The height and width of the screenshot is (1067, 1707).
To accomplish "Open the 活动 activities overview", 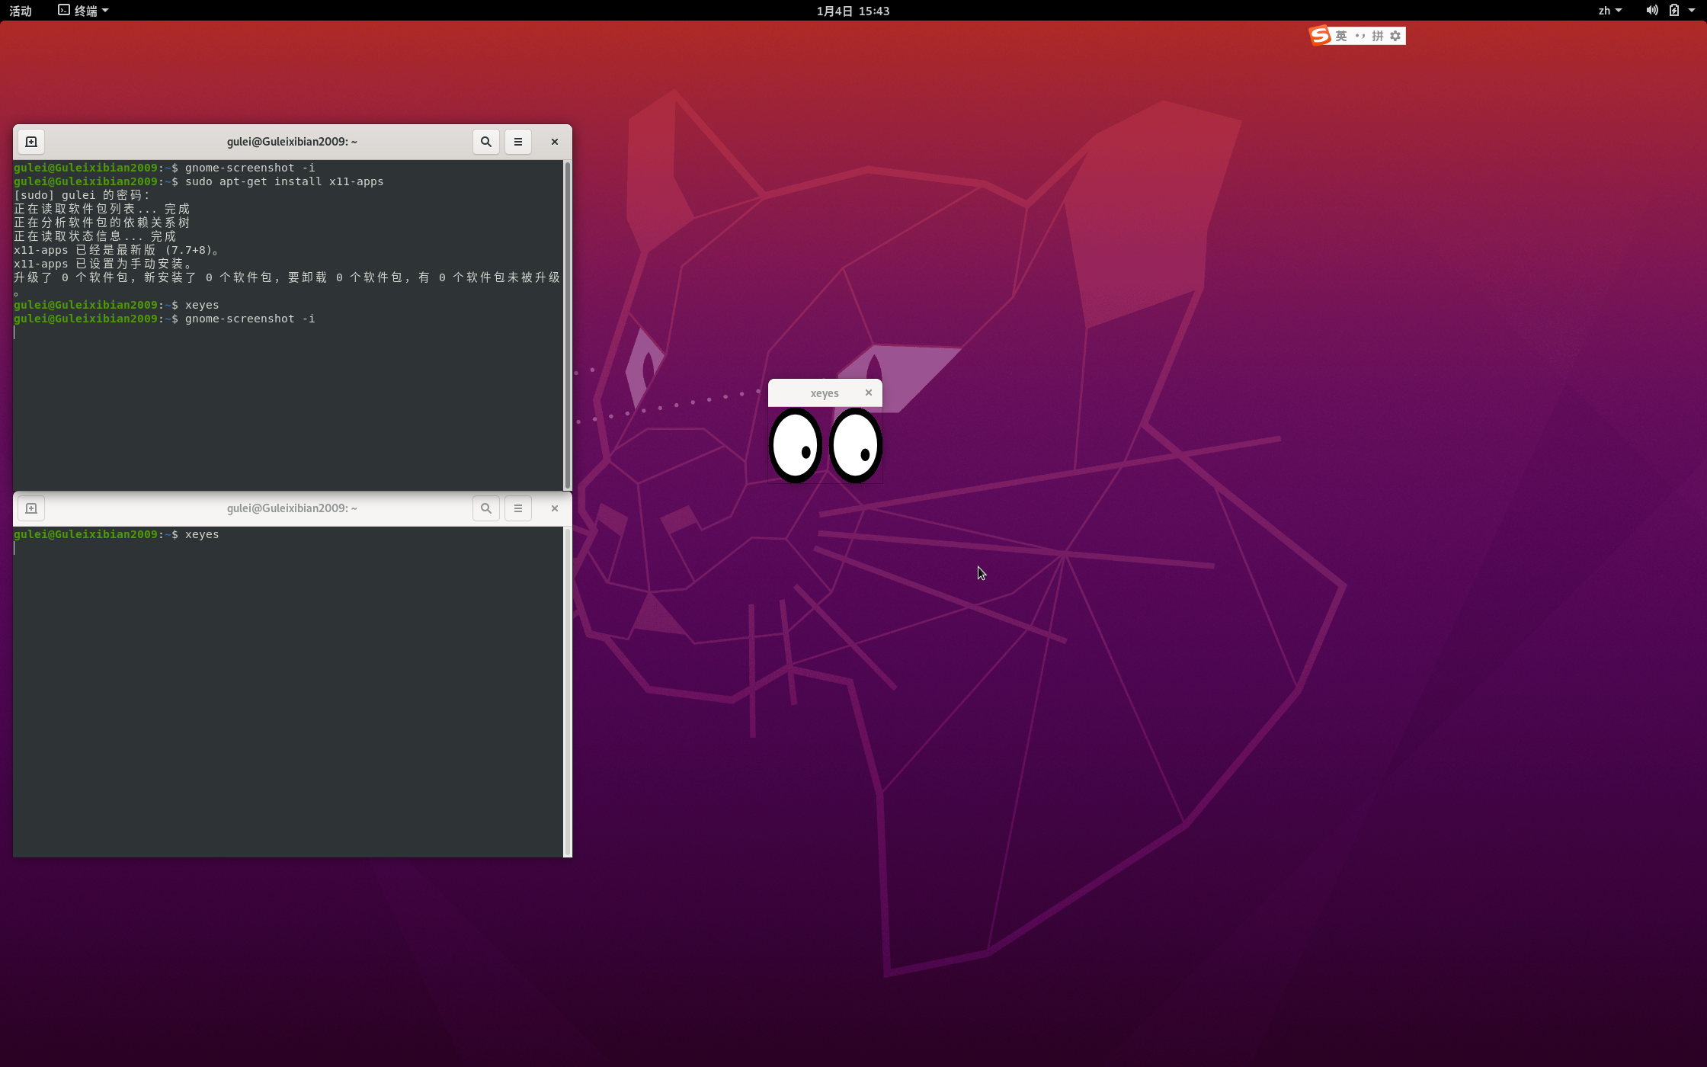I will click(x=21, y=11).
